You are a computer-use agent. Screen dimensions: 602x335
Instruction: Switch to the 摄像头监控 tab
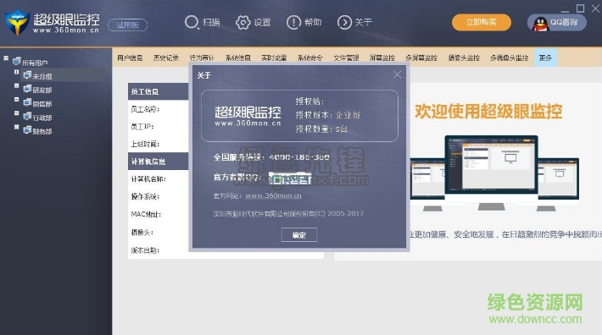click(x=464, y=58)
